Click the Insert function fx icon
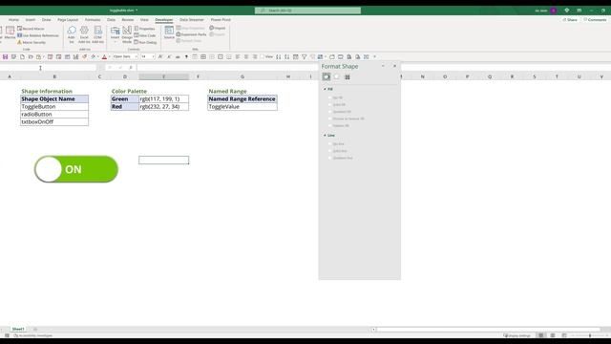 (x=131, y=68)
